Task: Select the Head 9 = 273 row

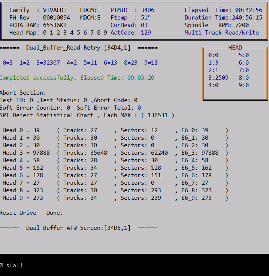Action: click(x=115, y=198)
